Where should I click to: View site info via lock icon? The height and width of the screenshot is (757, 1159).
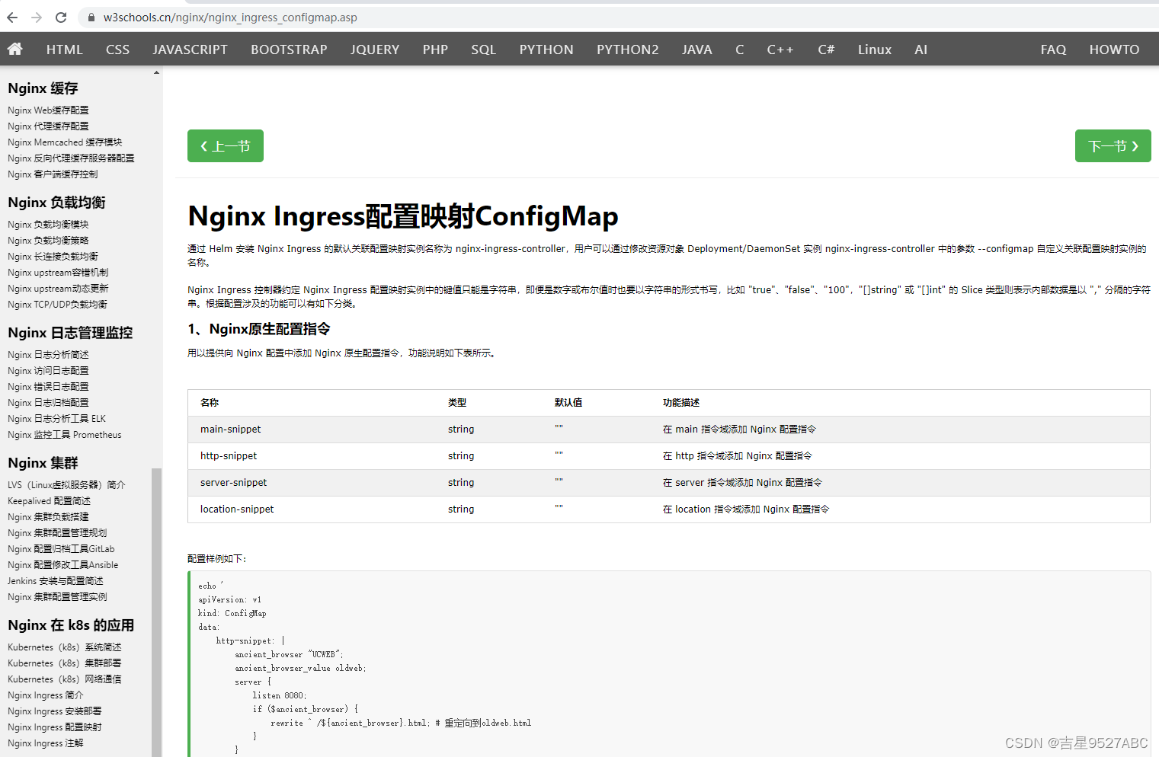(91, 17)
